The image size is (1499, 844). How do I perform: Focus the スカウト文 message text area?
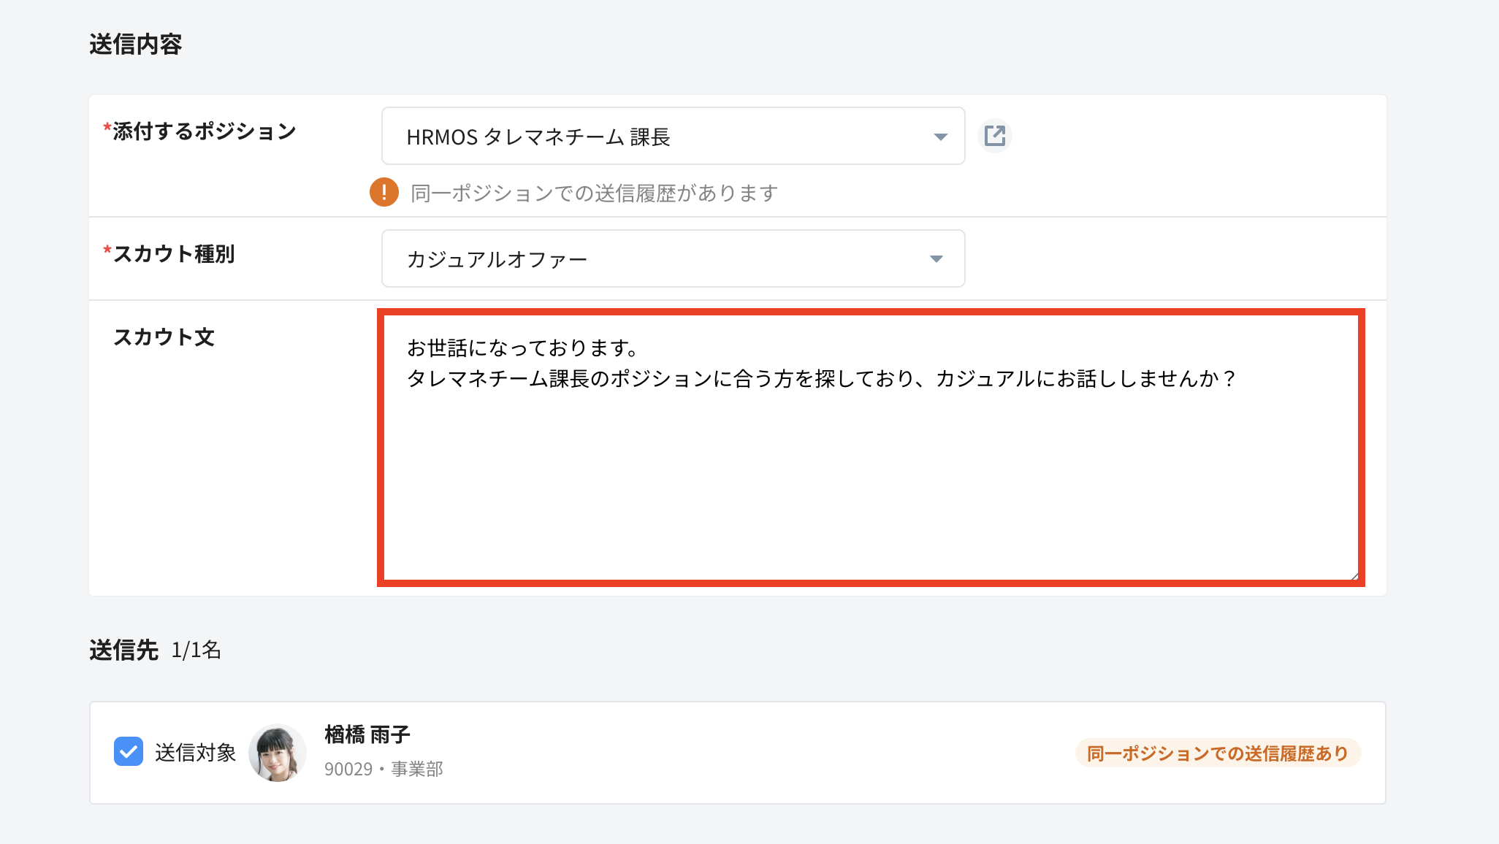click(x=869, y=475)
